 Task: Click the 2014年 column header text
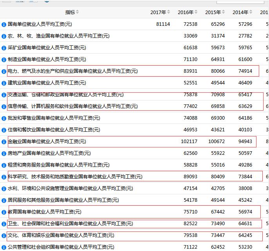(x=241, y=13)
